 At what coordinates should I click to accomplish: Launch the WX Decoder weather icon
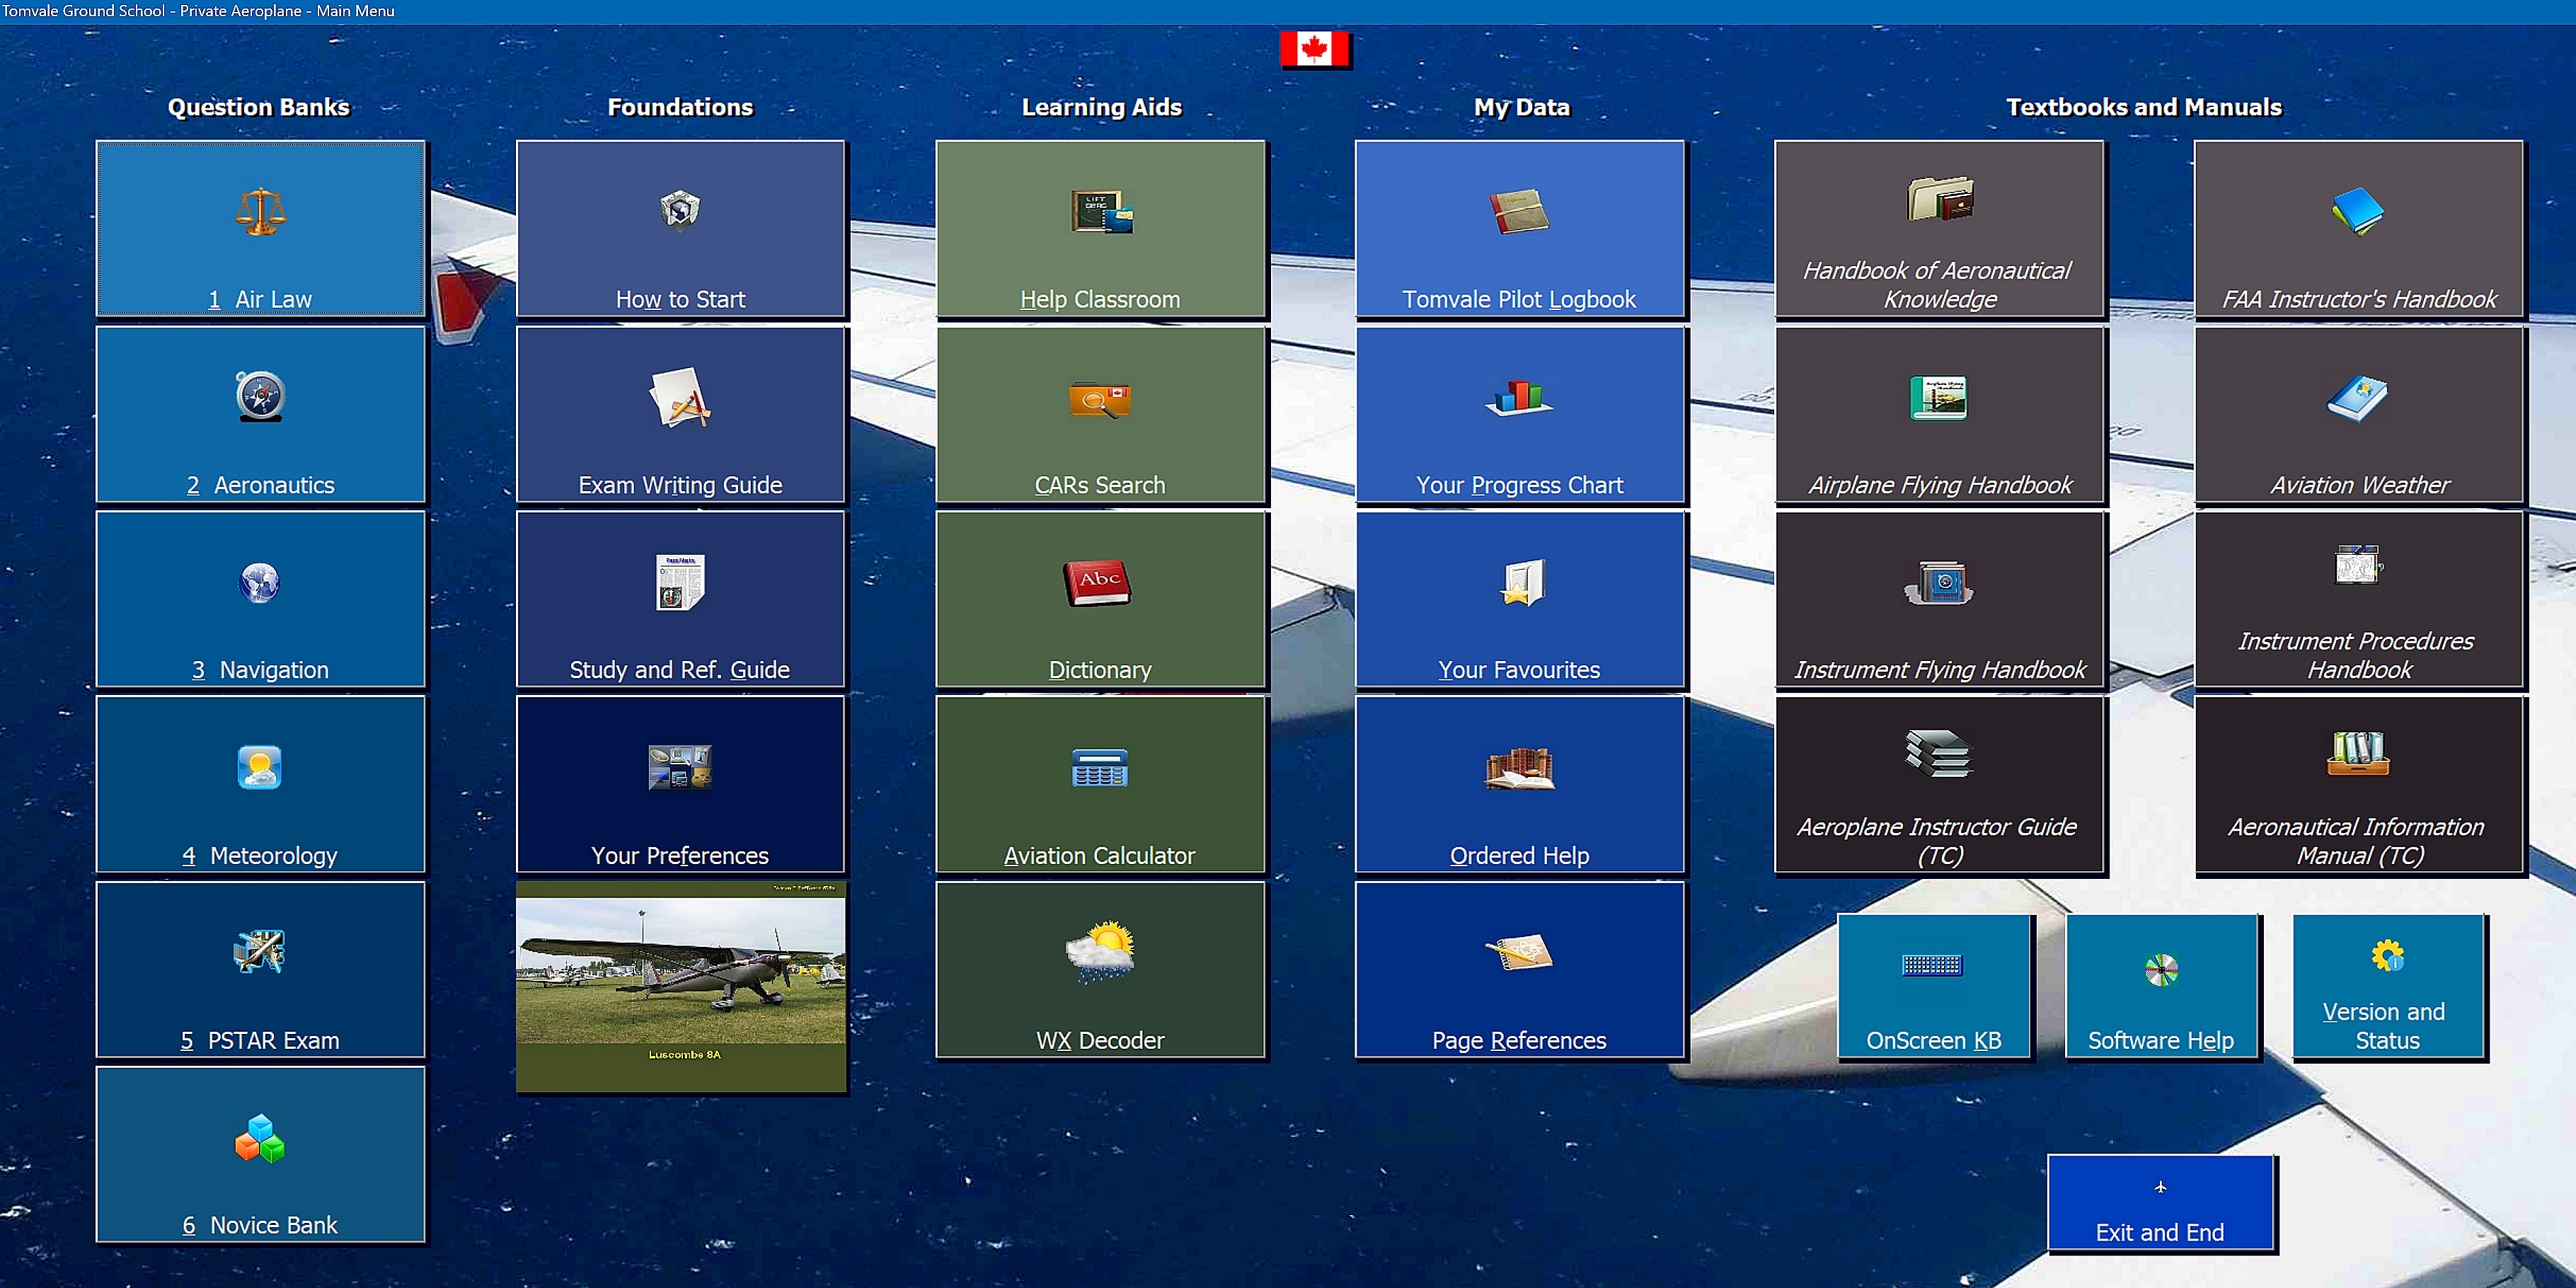pos(1099,951)
